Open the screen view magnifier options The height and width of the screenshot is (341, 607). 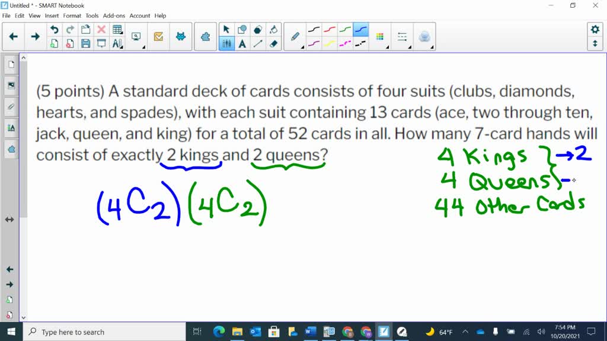136,37
